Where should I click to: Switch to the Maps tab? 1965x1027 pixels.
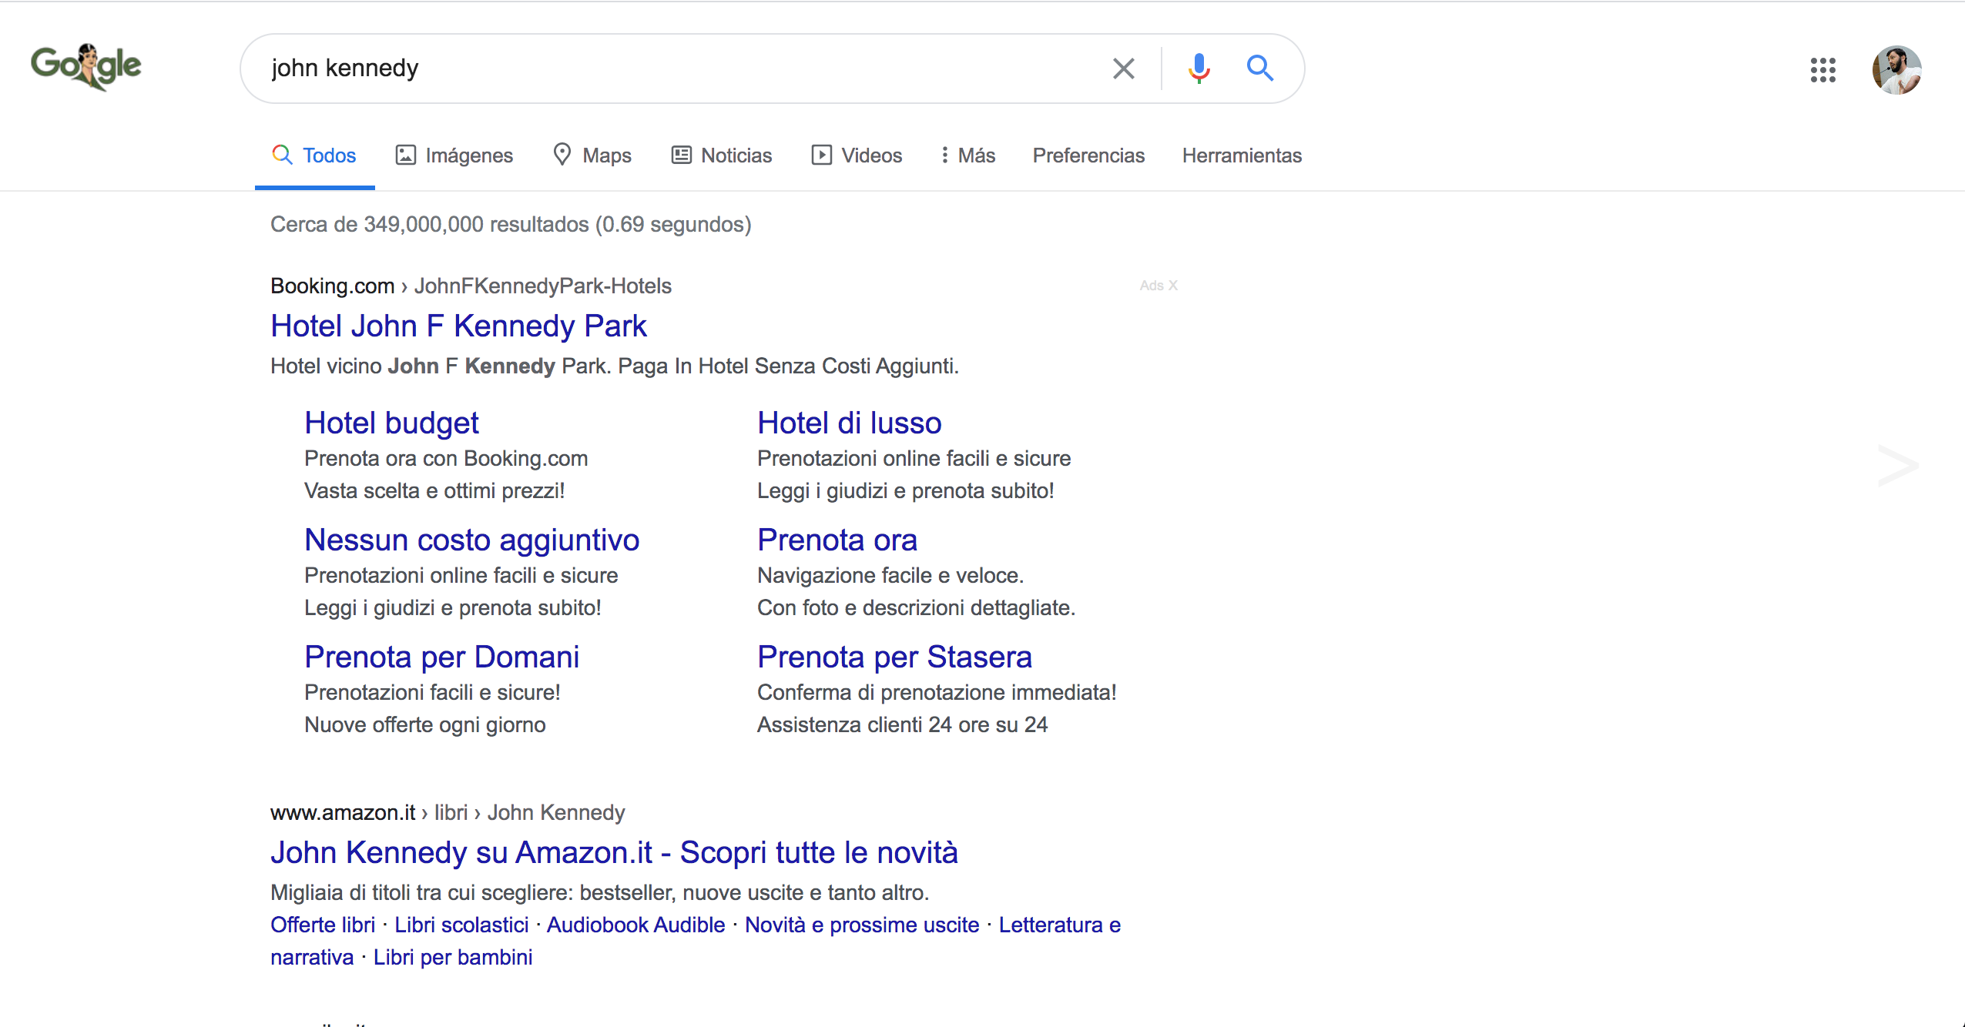(592, 156)
